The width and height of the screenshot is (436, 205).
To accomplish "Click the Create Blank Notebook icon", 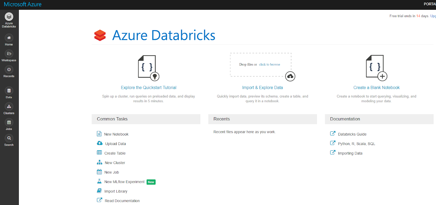I will coord(376,68).
